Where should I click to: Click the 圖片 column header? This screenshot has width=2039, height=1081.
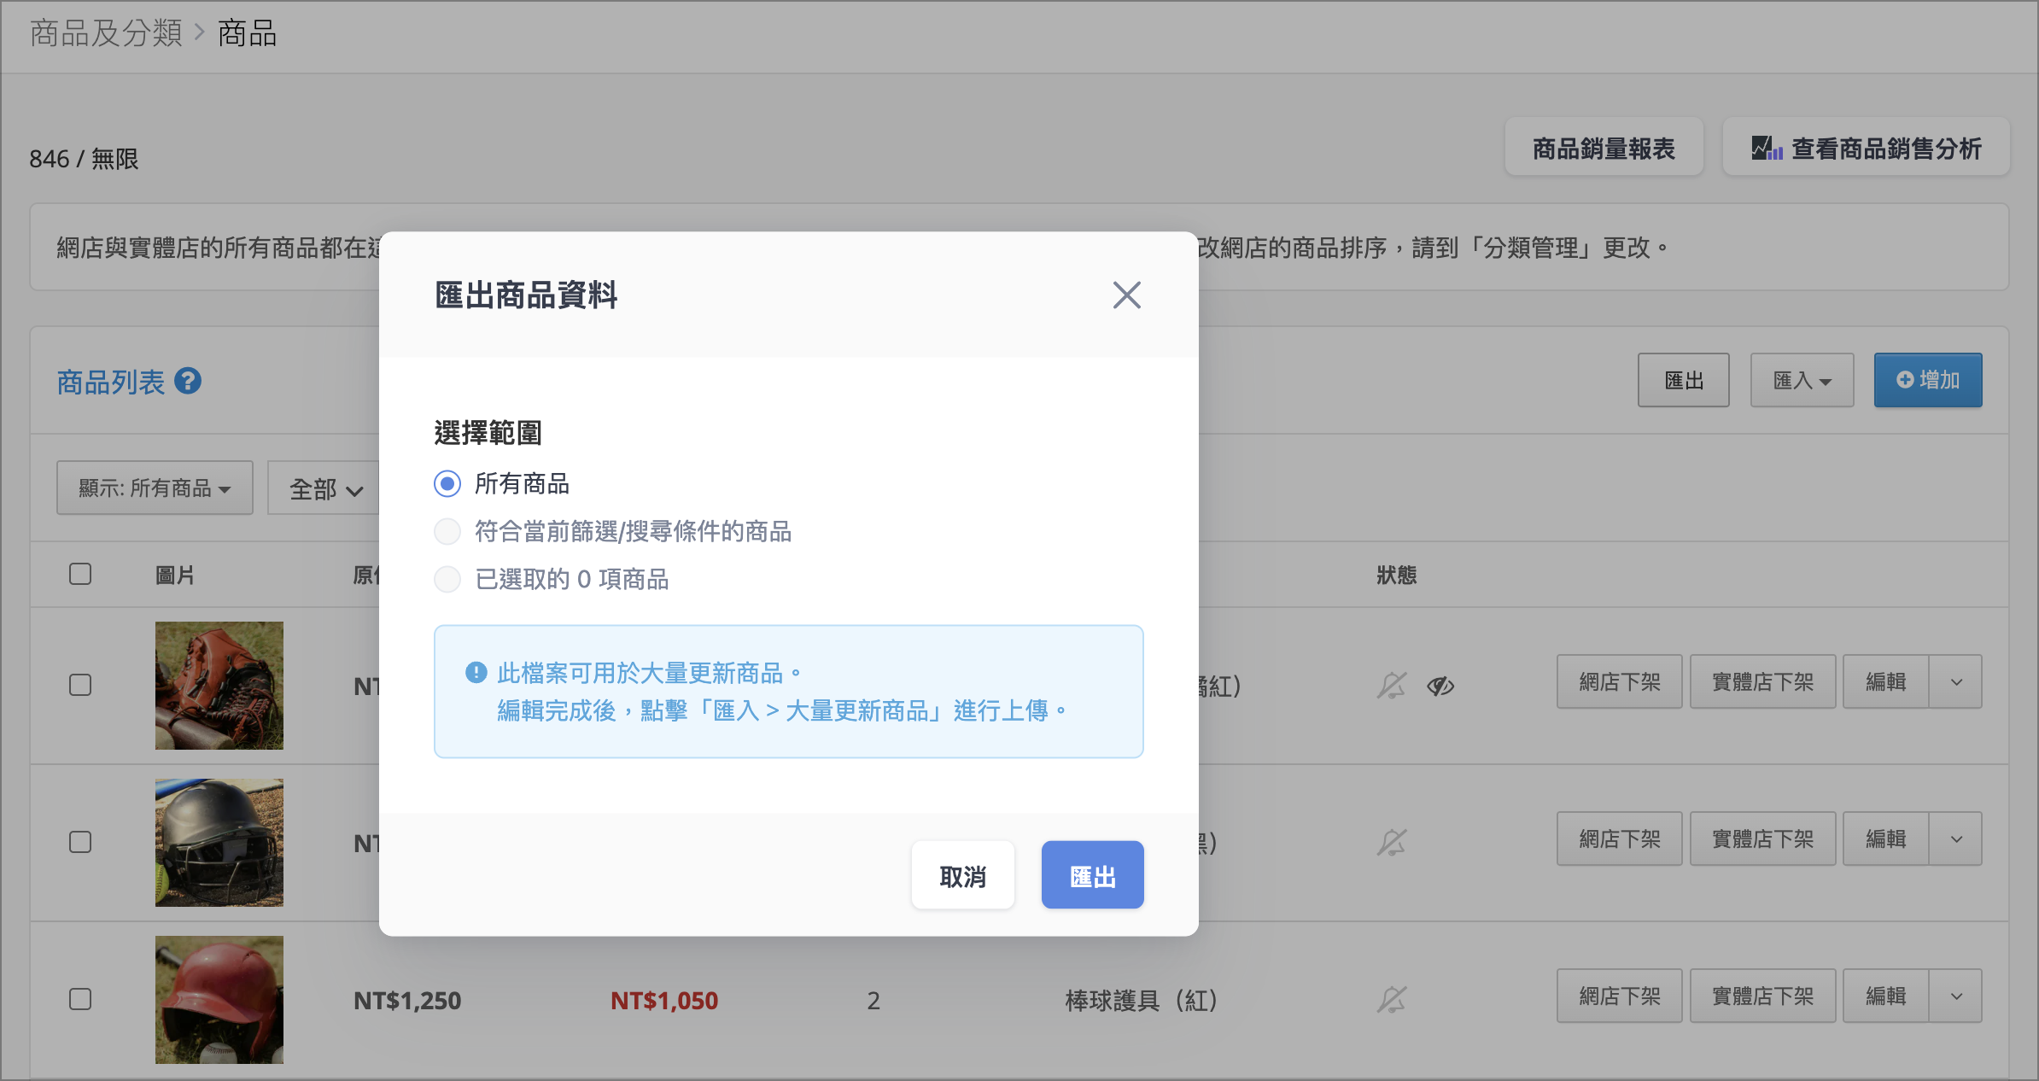coord(175,575)
